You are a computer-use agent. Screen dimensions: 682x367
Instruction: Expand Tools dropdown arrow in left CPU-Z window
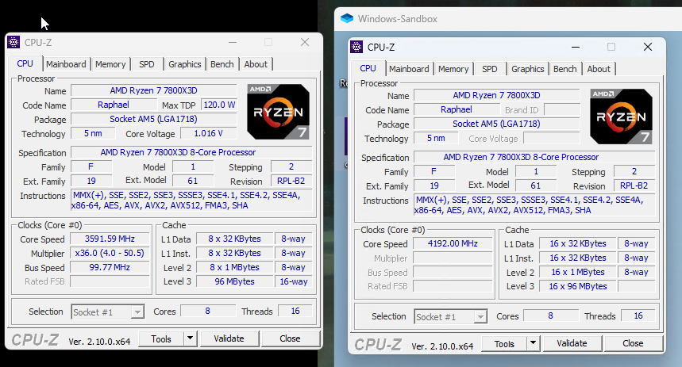[x=190, y=338]
